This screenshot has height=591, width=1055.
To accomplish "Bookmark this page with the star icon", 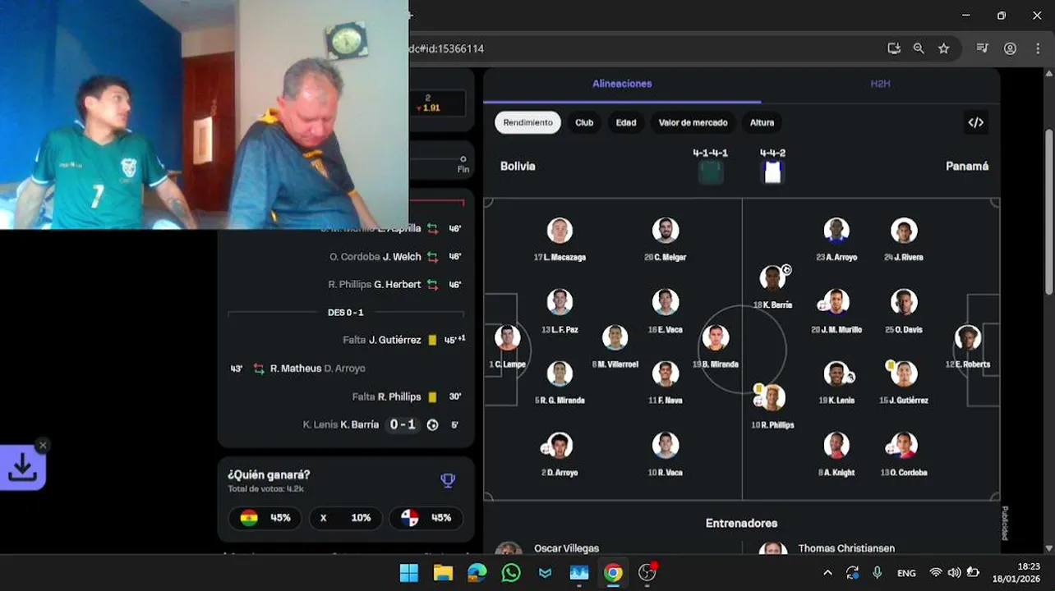I will [943, 48].
